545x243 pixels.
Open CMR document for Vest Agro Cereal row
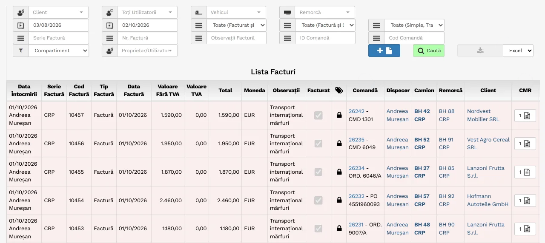pos(525,144)
